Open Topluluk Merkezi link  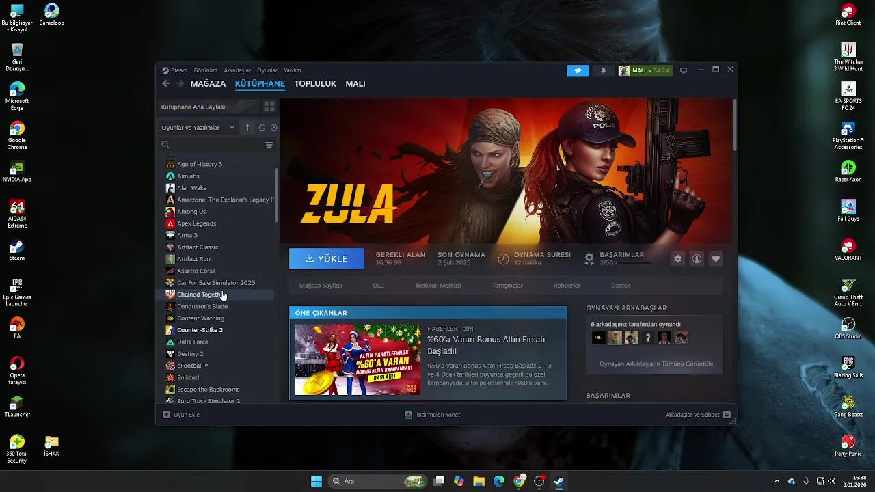[x=438, y=286]
